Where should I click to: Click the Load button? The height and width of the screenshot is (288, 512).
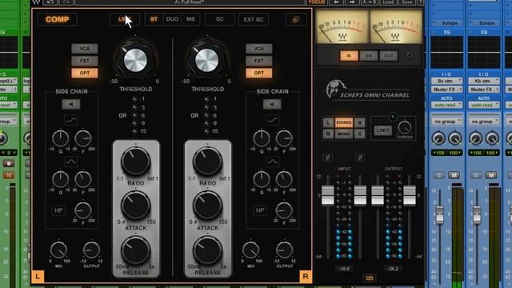point(388,2)
